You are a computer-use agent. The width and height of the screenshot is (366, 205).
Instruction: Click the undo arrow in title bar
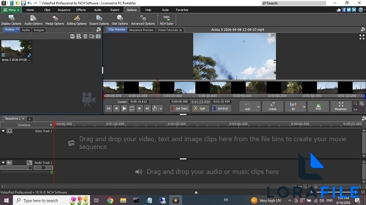(29, 3)
